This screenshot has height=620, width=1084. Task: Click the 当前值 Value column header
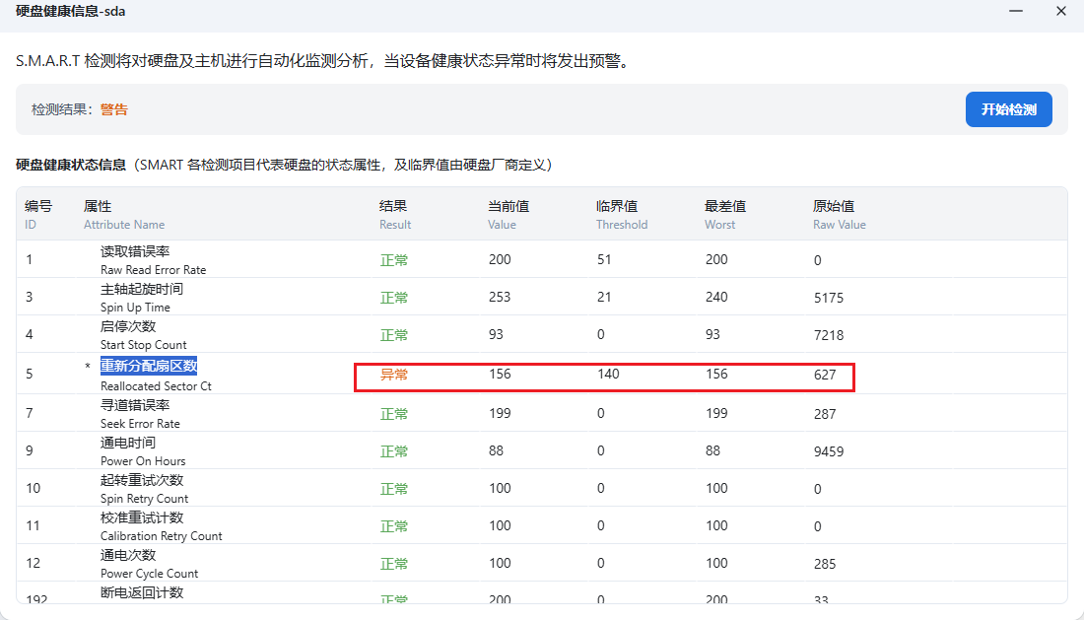[x=508, y=215]
